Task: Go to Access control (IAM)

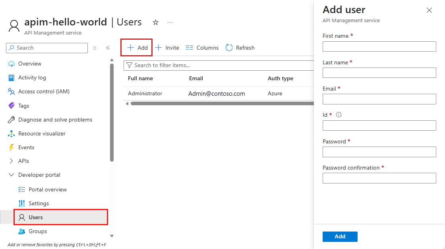Action: pos(44,91)
